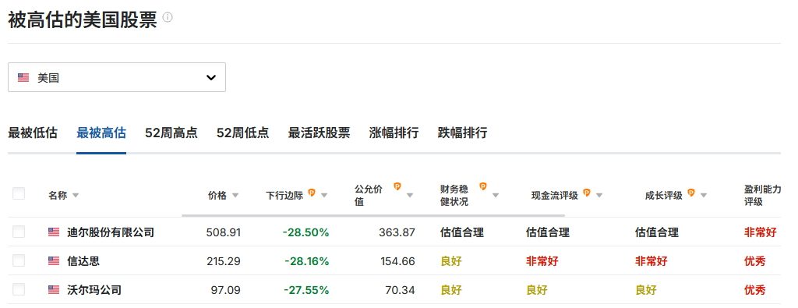
Task: Check the box for 迪尔股份有限公司 row
Action: click(x=19, y=232)
